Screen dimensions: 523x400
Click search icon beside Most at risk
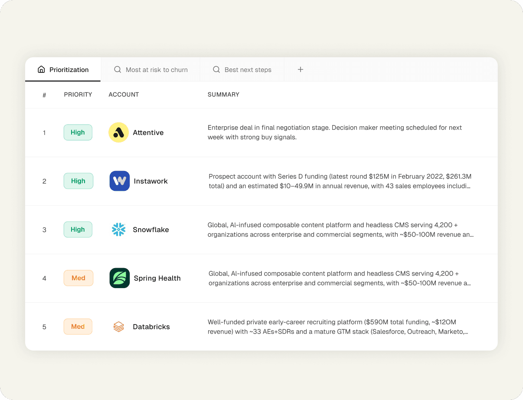(118, 69)
